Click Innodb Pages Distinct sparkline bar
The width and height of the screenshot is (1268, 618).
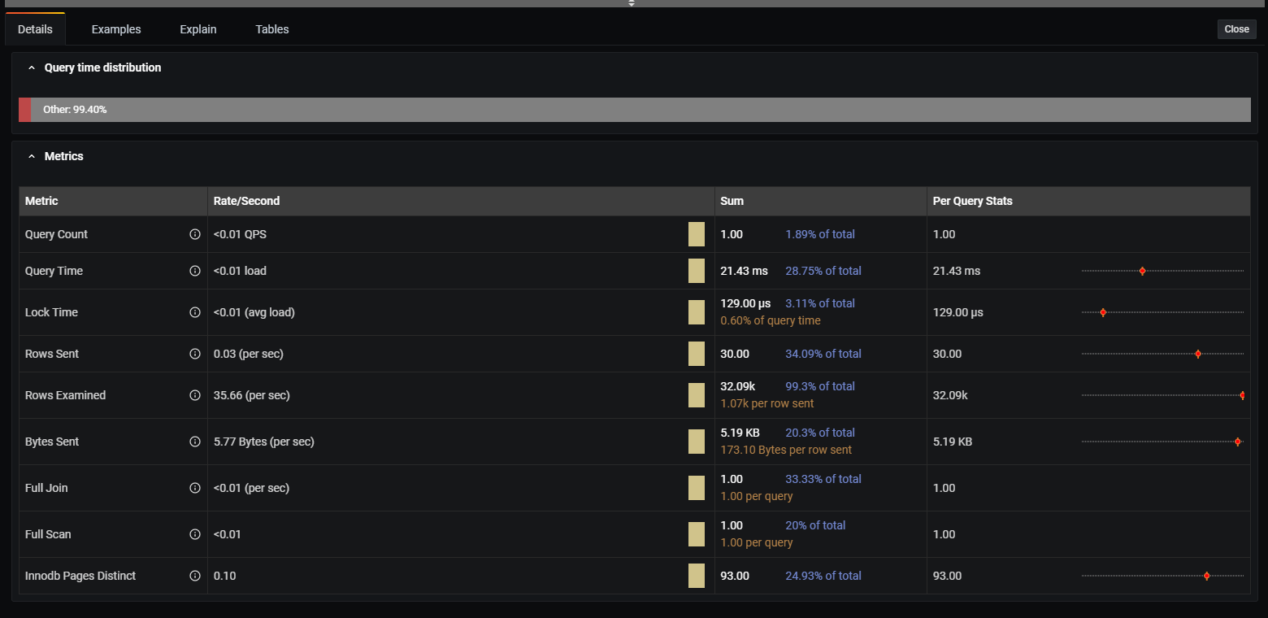pos(697,576)
